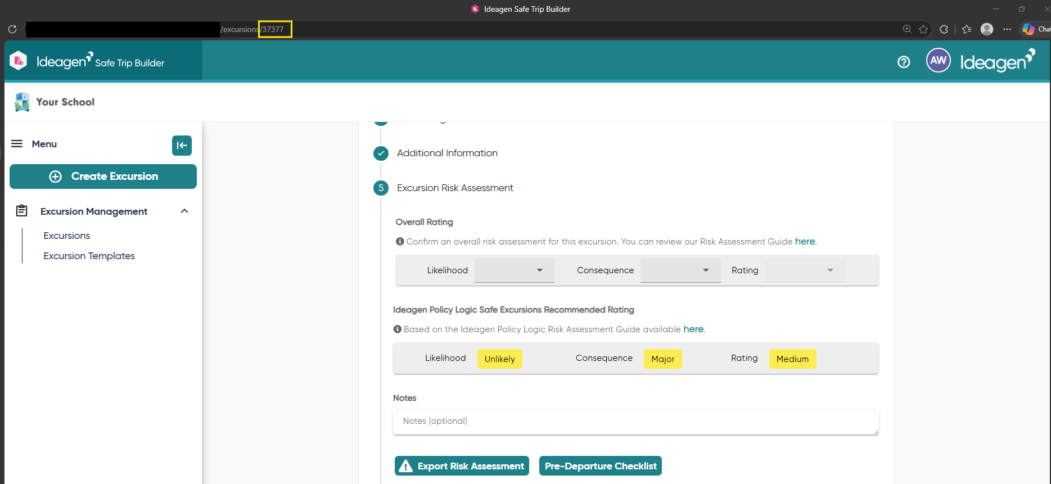Follow the 'here' link to the Risk Assessment Guide
Viewport: 1051px width, 484px height.
point(805,241)
